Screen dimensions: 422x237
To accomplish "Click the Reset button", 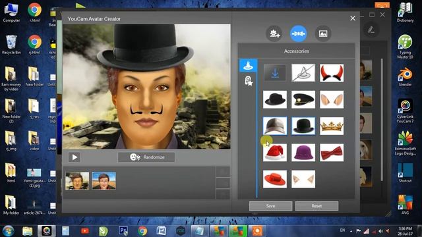I will (316, 206).
